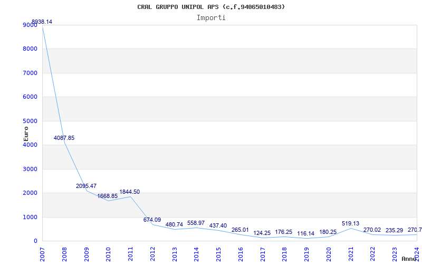Click the 2014 year axis label
This screenshot has width=422, height=264.
[196, 254]
